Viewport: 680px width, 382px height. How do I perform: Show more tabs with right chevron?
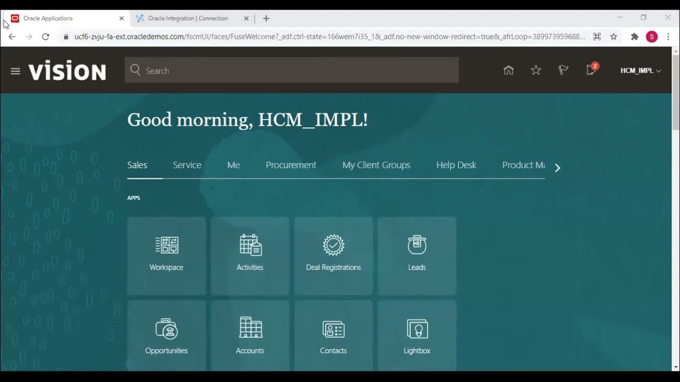(x=557, y=168)
